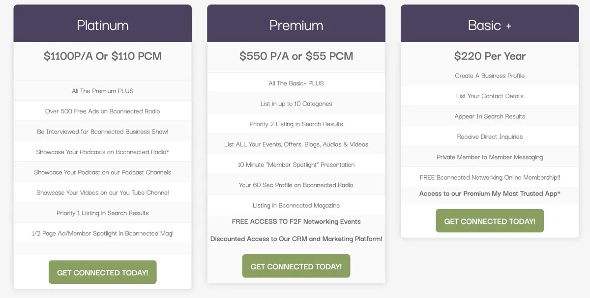Click the $1100P/A Or $110 PCM price

pyautogui.click(x=102, y=56)
